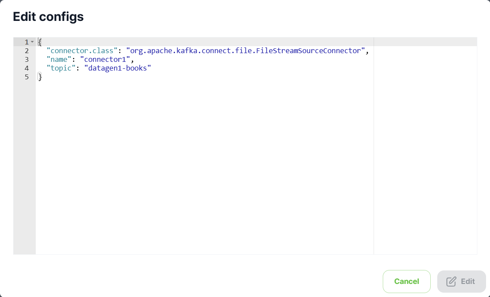Image resolution: width=490 pixels, height=297 pixels.
Task: Click line number 2 in the gutter
Action: 27,51
